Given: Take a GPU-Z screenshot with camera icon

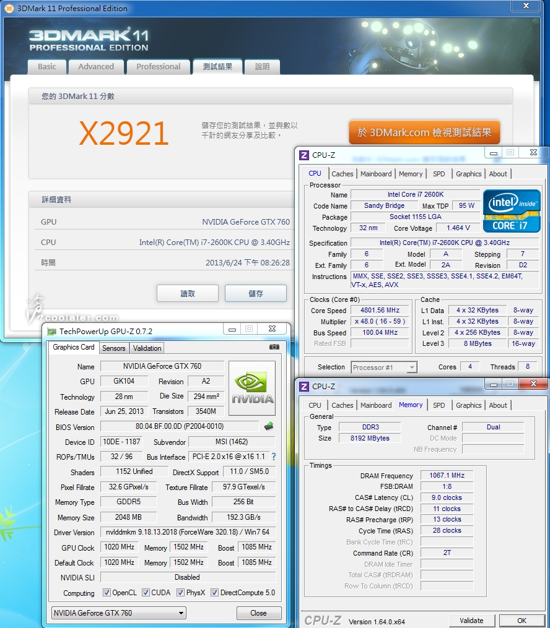Looking at the screenshot, I should (x=274, y=347).
